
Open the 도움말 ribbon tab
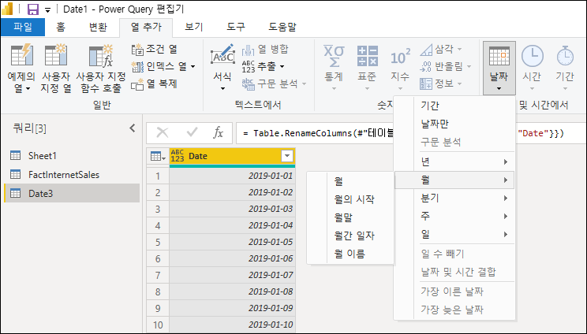(x=282, y=27)
